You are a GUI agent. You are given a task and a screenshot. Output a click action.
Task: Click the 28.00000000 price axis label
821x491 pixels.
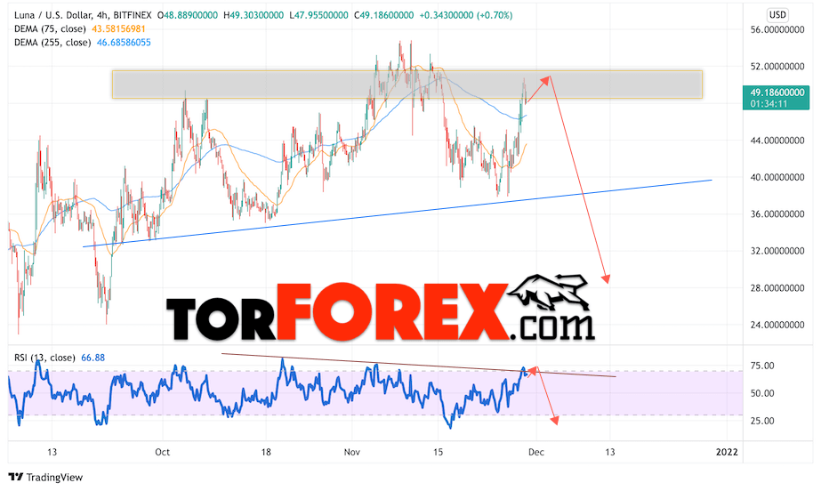coord(777,288)
